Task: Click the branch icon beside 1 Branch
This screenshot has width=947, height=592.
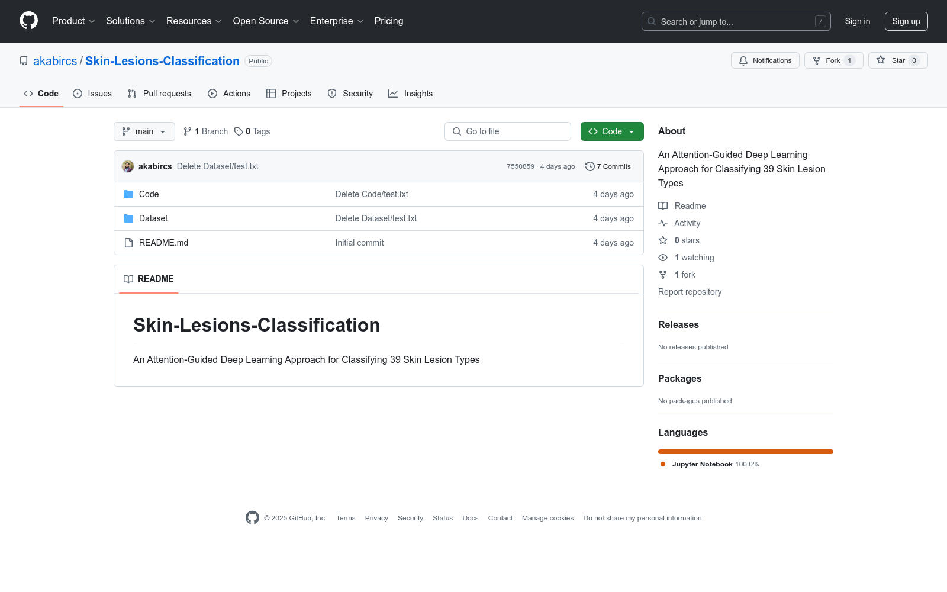Action: (x=188, y=131)
